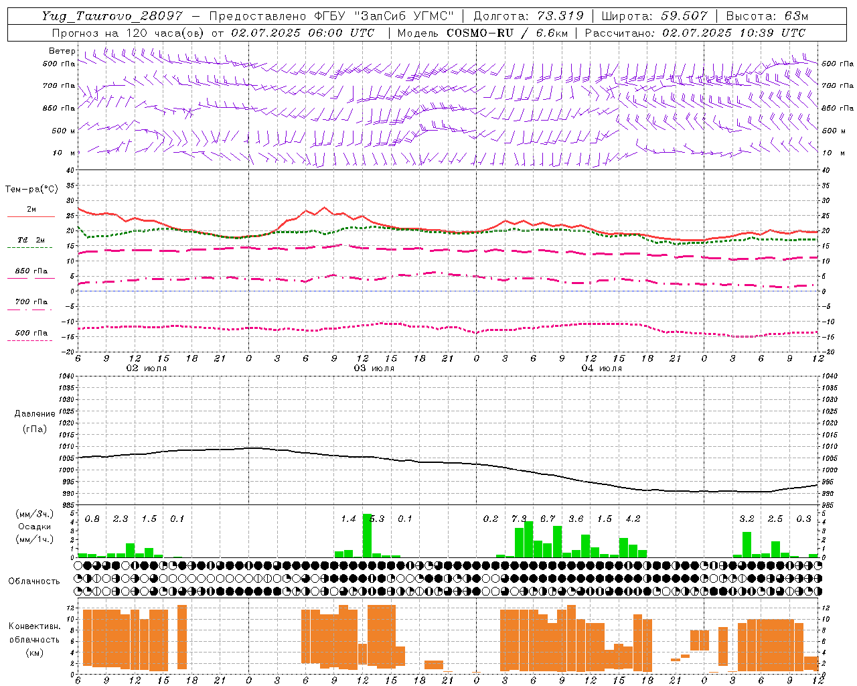
Task: Select the longitude value Долгота: 73.319
Action: (528, 16)
